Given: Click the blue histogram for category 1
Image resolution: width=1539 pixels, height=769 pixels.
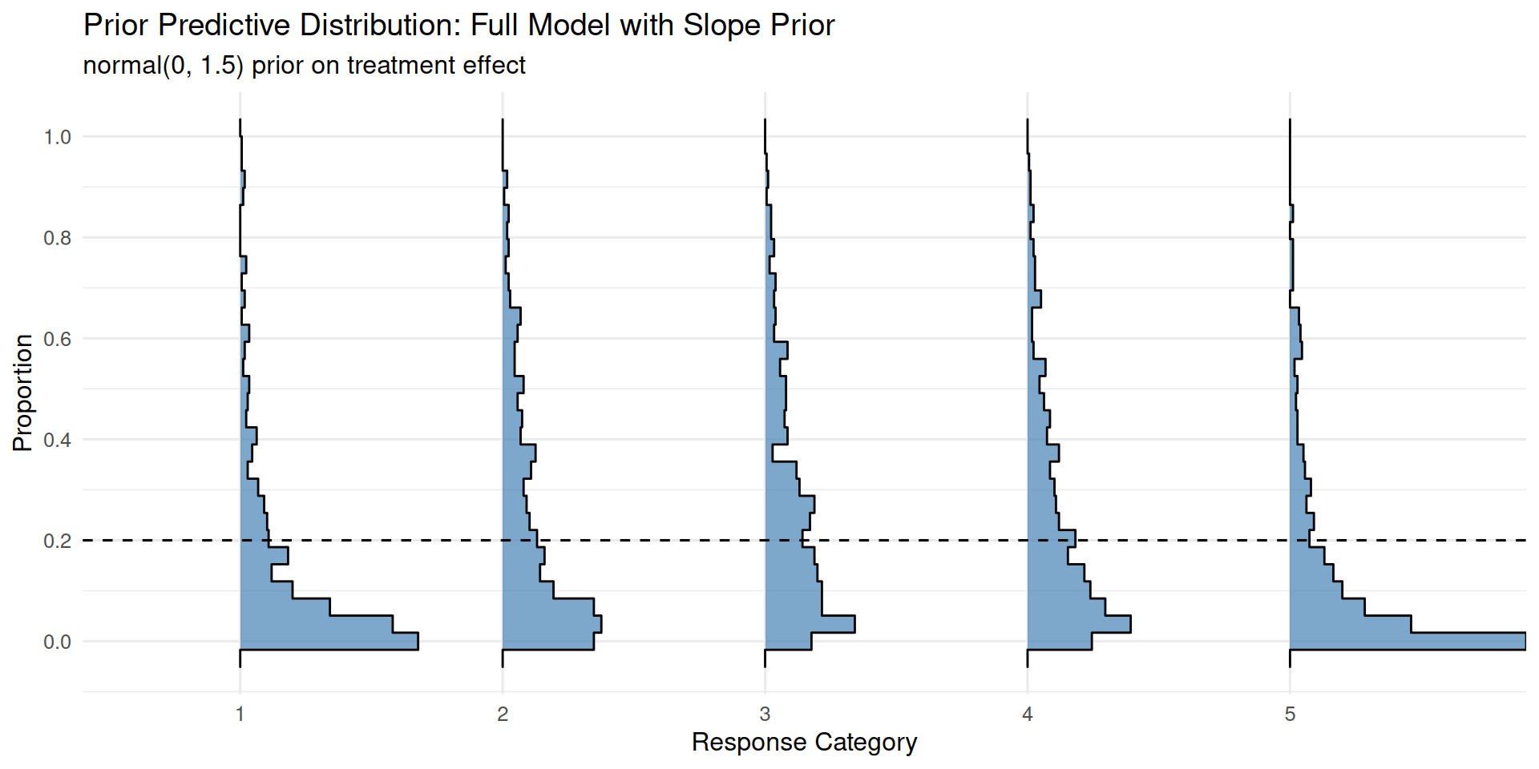Looking at the screenshot, I should coord(273,609).
